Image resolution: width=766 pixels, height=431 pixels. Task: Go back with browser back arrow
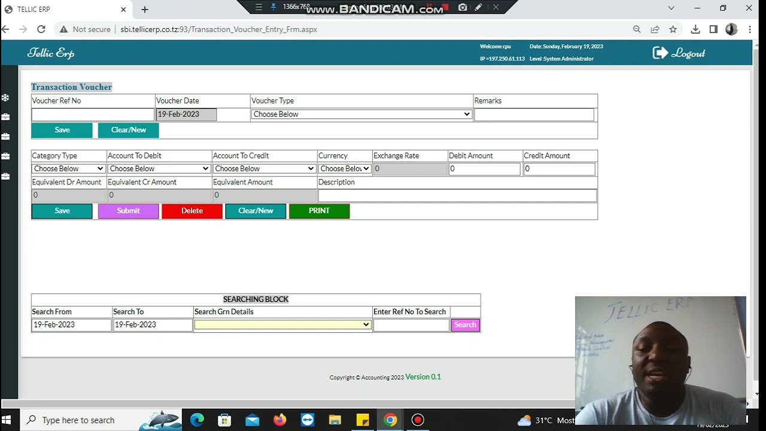point(6,29)
